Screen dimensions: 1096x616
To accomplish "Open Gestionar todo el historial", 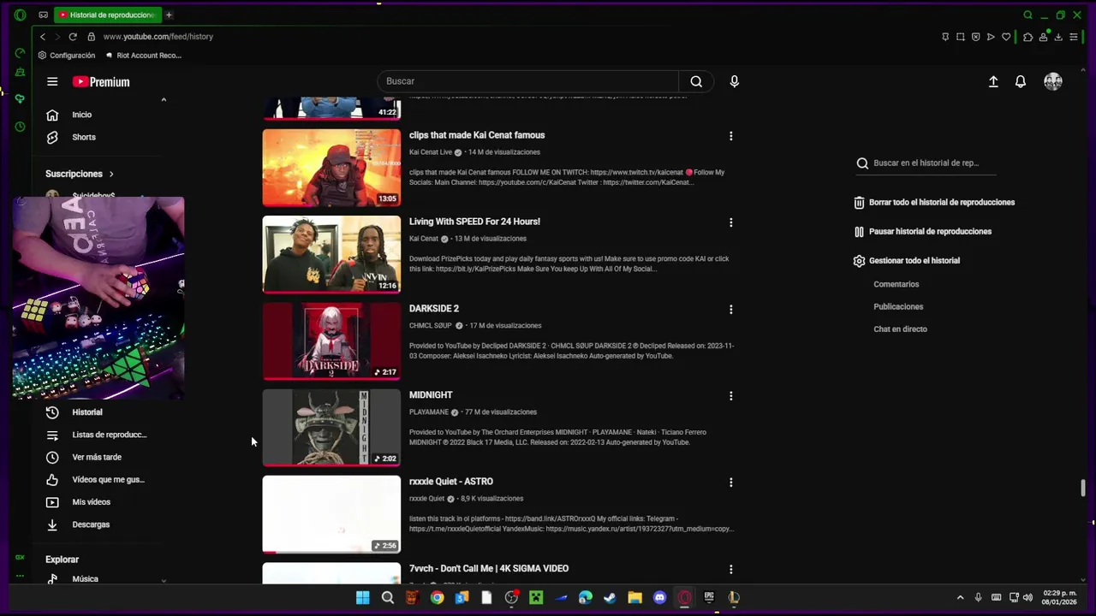I will click(906, 261).
